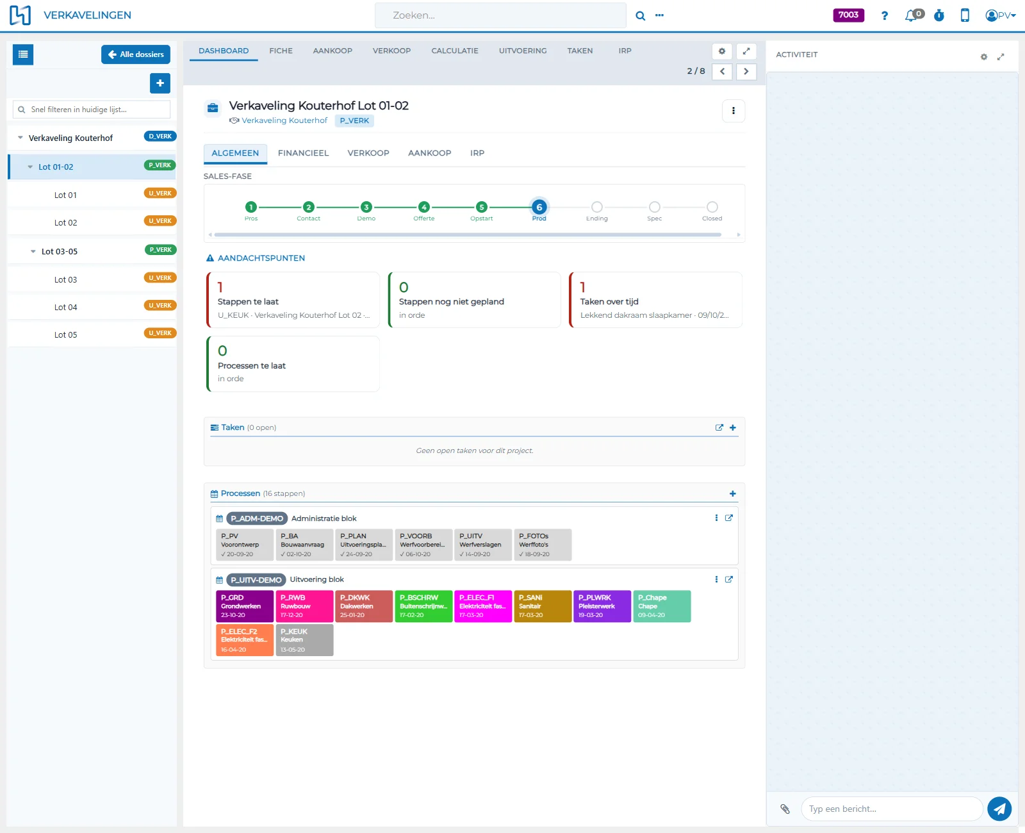
Task: Collapse the Verkaveling Kouterhof tree node
Action: click(20, 138)
